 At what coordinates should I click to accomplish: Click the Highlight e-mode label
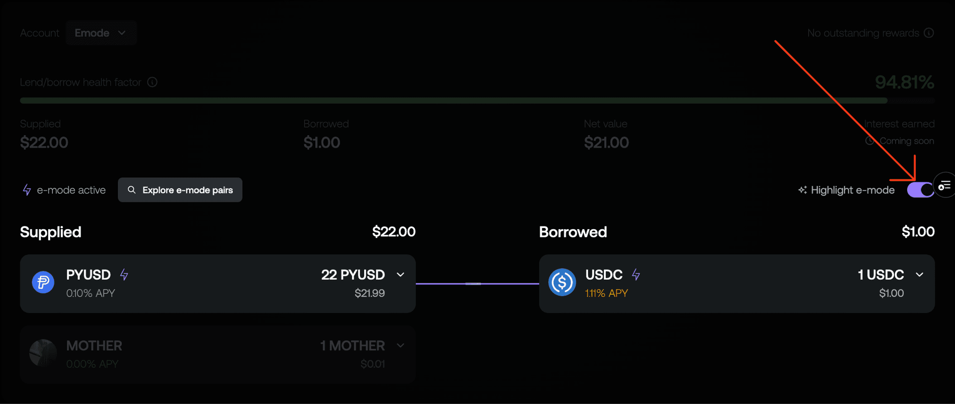tap(853, 190)
